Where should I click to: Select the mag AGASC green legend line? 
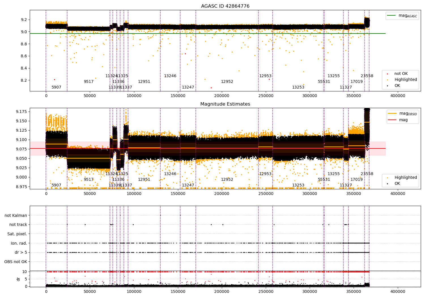pos(392,16)
